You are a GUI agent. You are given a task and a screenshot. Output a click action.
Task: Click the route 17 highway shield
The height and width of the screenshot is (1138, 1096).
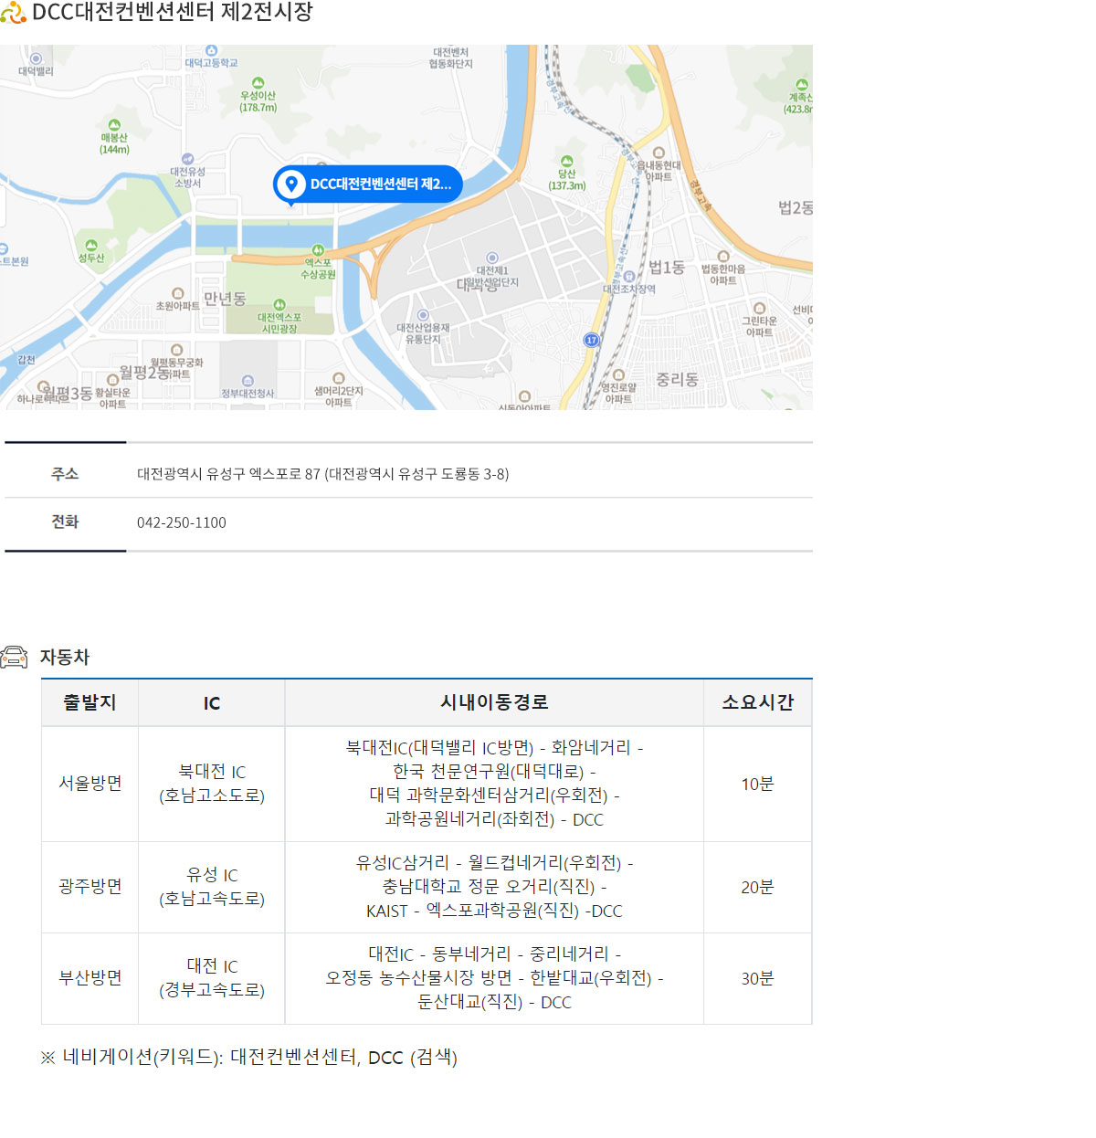pos(591,340)
